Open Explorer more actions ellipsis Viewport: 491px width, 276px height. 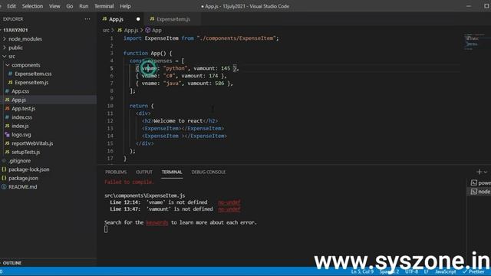click(x=87, y=19)
